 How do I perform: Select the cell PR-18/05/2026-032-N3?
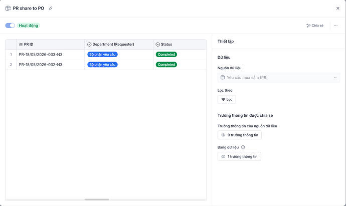pyautogui.click(x=51, y=65)
